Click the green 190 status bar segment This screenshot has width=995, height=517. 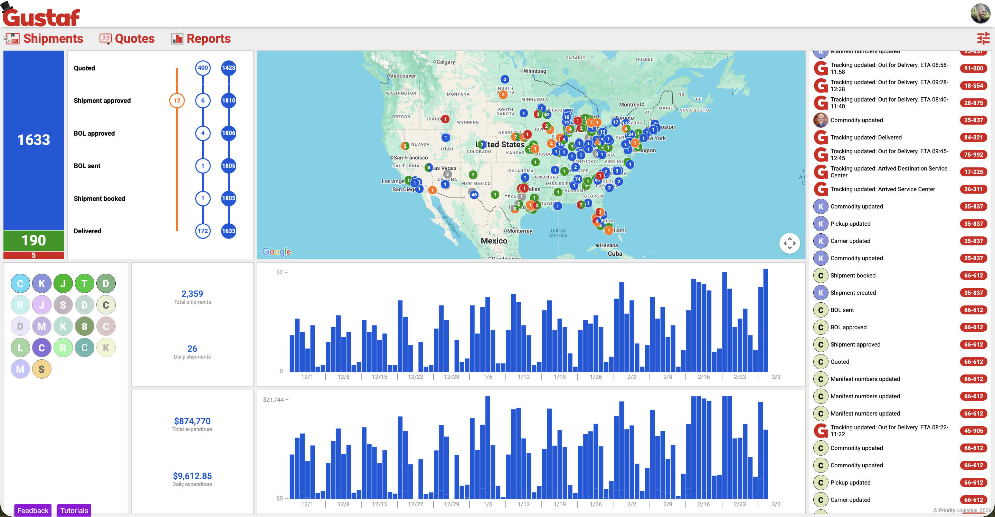point(34,240)
